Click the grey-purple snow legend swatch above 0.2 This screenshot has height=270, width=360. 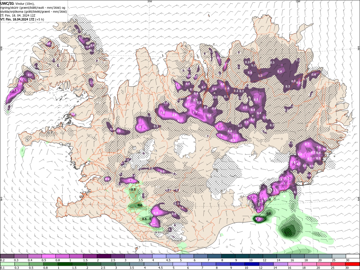click(7, 256)
